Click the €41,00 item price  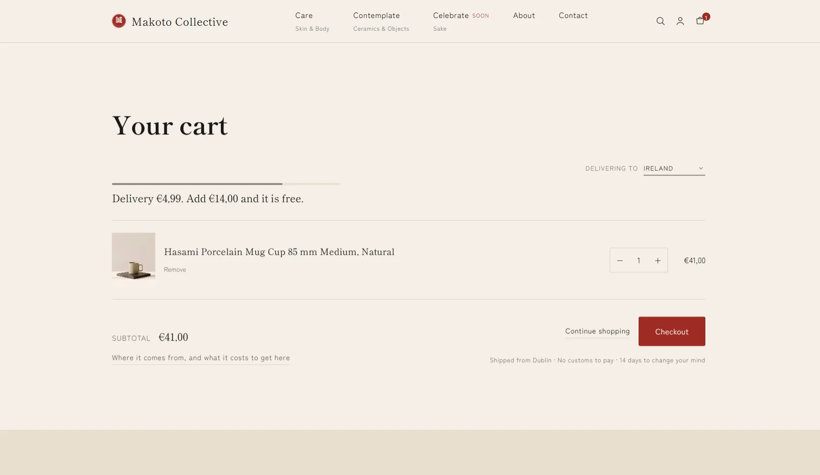point(694,260)
